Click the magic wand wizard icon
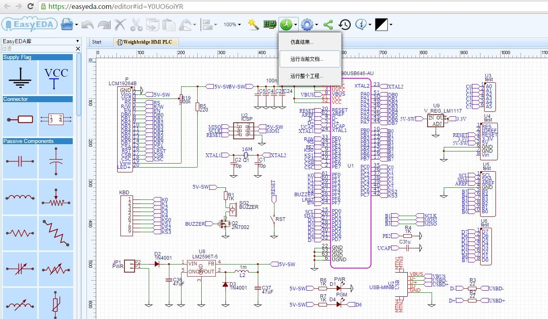Viewport: 548px width, 319px height. tap(253, 24)
